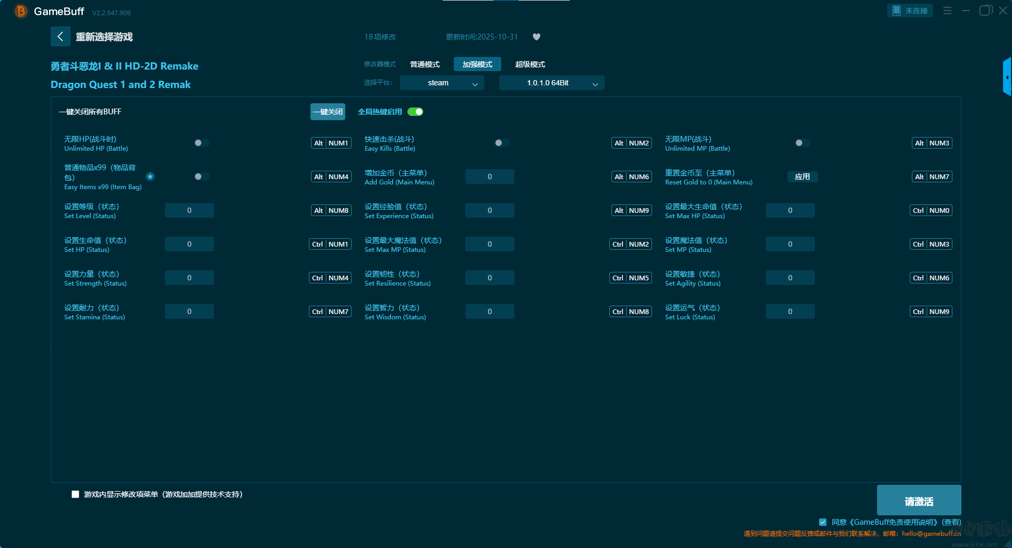Click 应用 for Reset Gold

coord(803,177)
